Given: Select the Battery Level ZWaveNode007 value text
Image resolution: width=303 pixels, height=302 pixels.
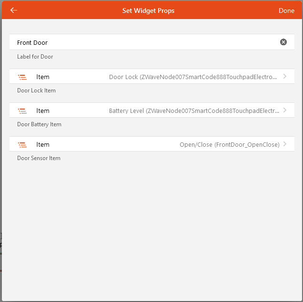Looking at the screenshot, I should click(x=194, y=111).
